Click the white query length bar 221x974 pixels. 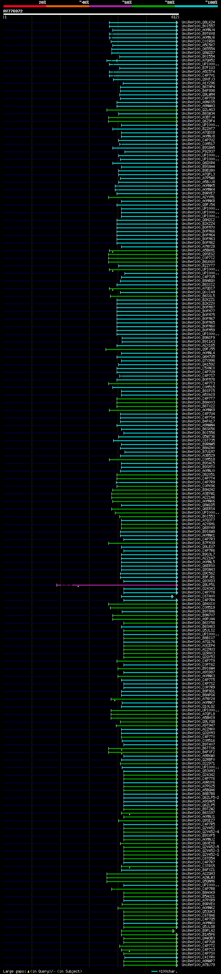pos(91,14)
